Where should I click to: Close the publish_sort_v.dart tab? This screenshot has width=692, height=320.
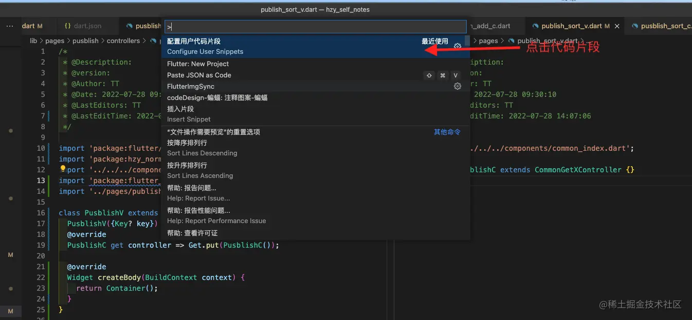tap(617, 26)
